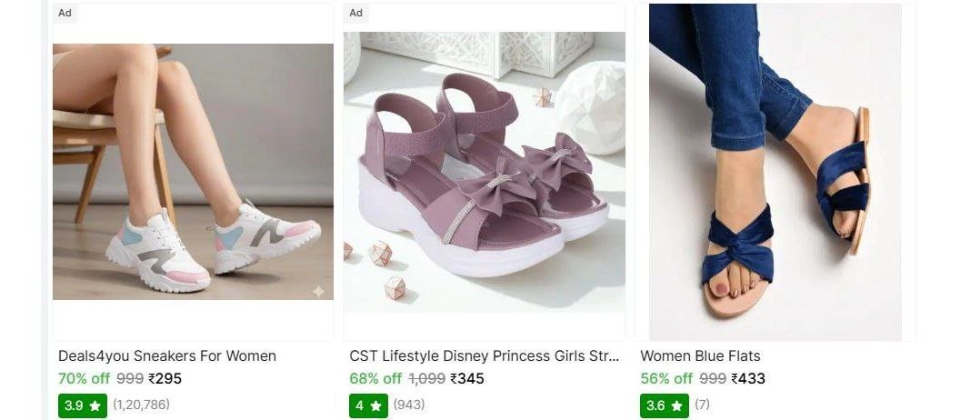Click the ₹295 sneakers price
The image size is (960, 420).
pyautogui.click(x=165, y=378)
